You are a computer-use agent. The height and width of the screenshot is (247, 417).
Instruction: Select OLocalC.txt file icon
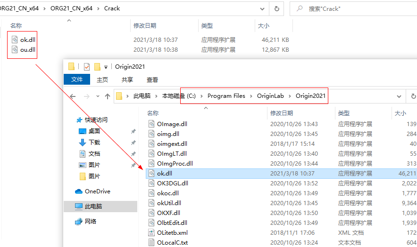[151, 242]
